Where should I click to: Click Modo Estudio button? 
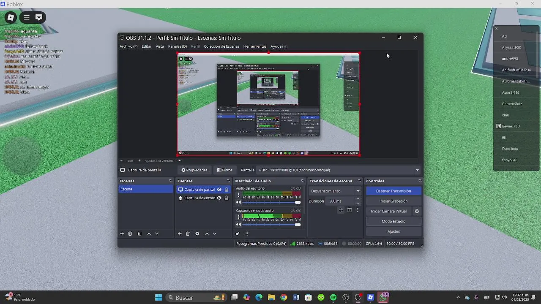393,221
